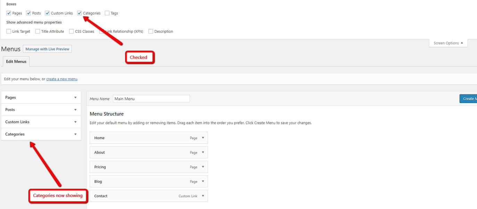Enable the Tags checkbox
The height and width of the screenshot is (209, 477).
pyautogui.click(x=107, y=13)
